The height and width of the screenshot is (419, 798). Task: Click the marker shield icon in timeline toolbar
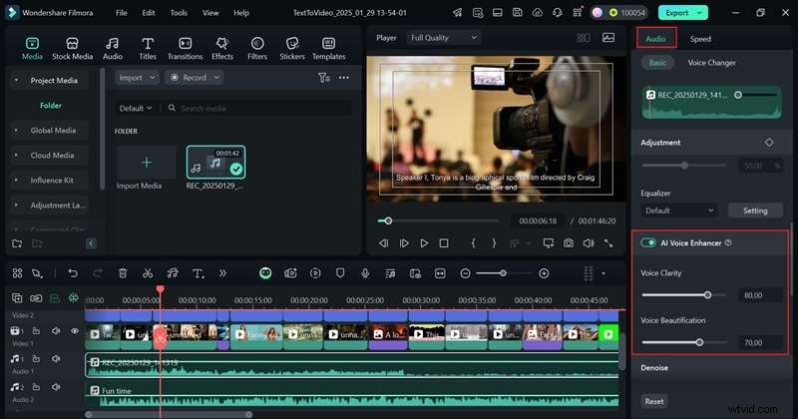click(340, 273)
